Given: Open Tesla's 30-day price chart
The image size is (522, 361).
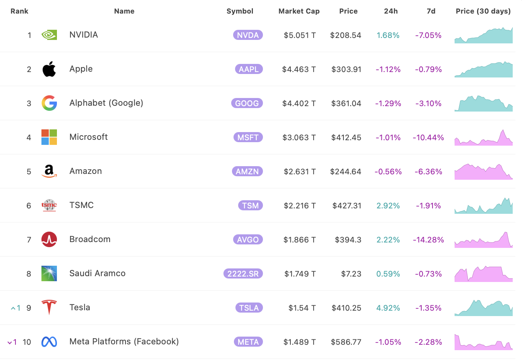Looking at the screenshot, I should tap(484, 308).
